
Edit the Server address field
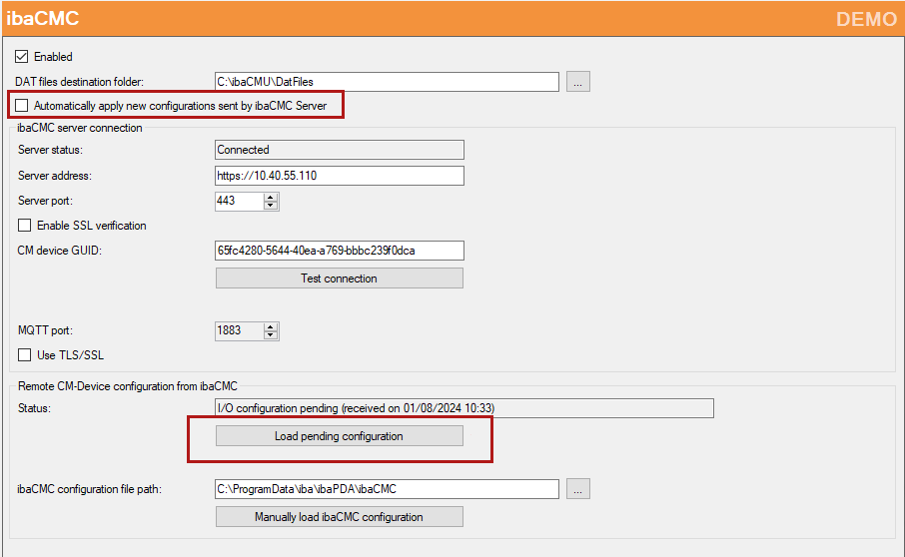pyautogui.click(x=340, y=176)
